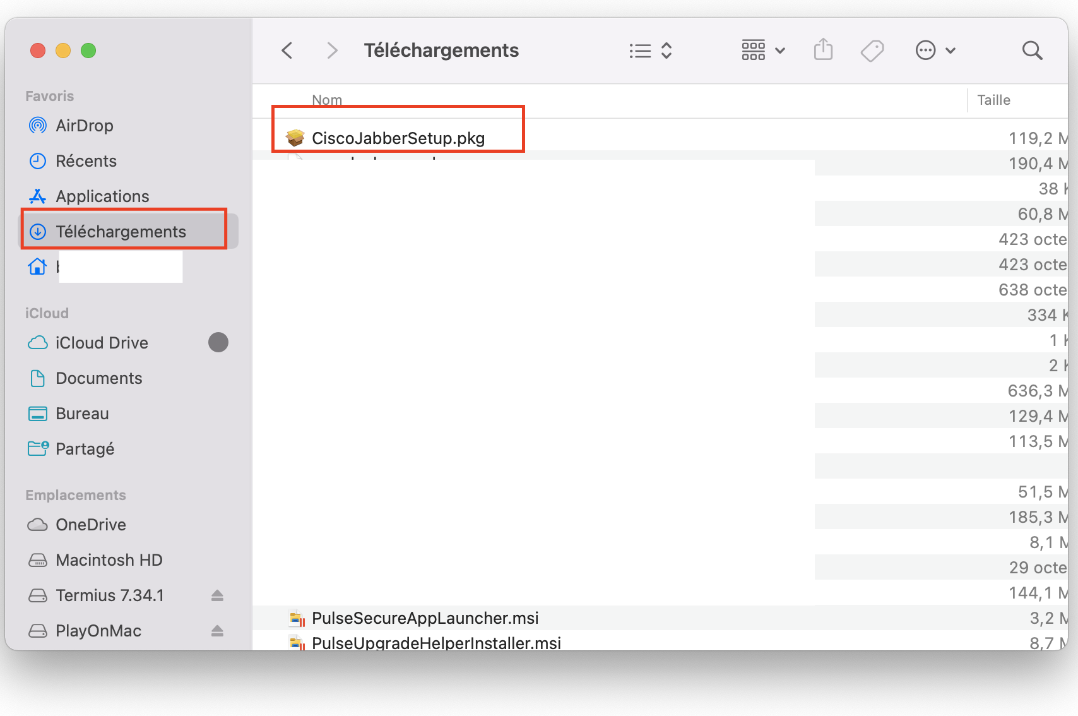Click the iCloud Drive sync status indicator

(218, 342)
